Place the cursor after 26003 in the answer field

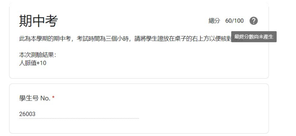pyautogui.click(x=36, y=114)
